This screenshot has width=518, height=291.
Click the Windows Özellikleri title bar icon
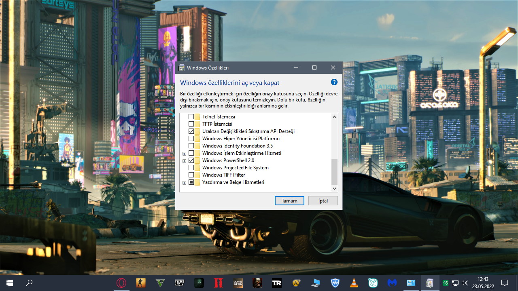[182, 67]
